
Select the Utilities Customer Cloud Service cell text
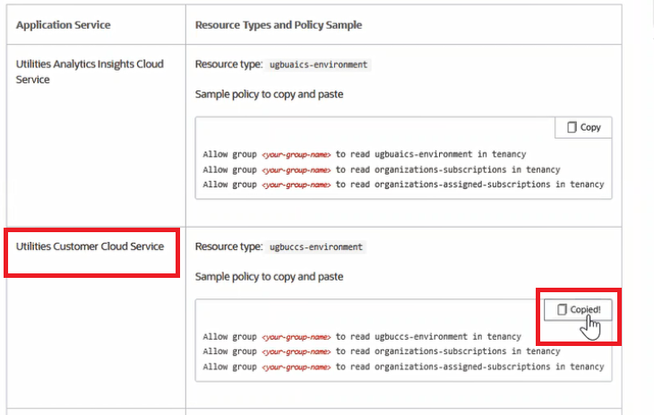(x=90, y=246)
